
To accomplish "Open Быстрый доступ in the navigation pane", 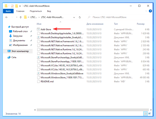I will click(x=20, y=27).
